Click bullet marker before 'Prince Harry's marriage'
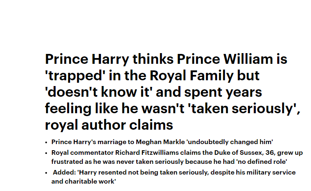 coord(46,142)
